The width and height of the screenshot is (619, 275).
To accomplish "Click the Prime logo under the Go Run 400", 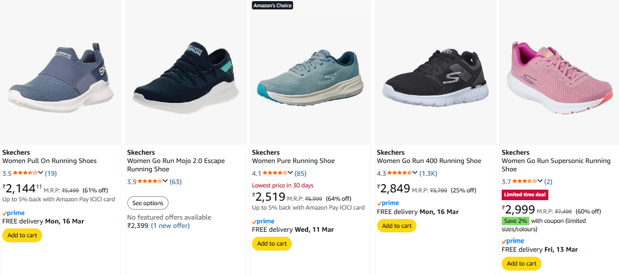I will coord(388,203).
